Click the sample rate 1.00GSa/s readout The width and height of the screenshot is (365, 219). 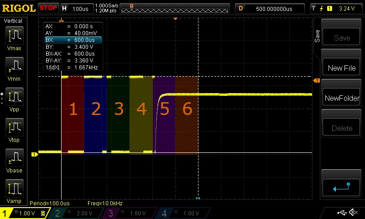click(107, 5)
